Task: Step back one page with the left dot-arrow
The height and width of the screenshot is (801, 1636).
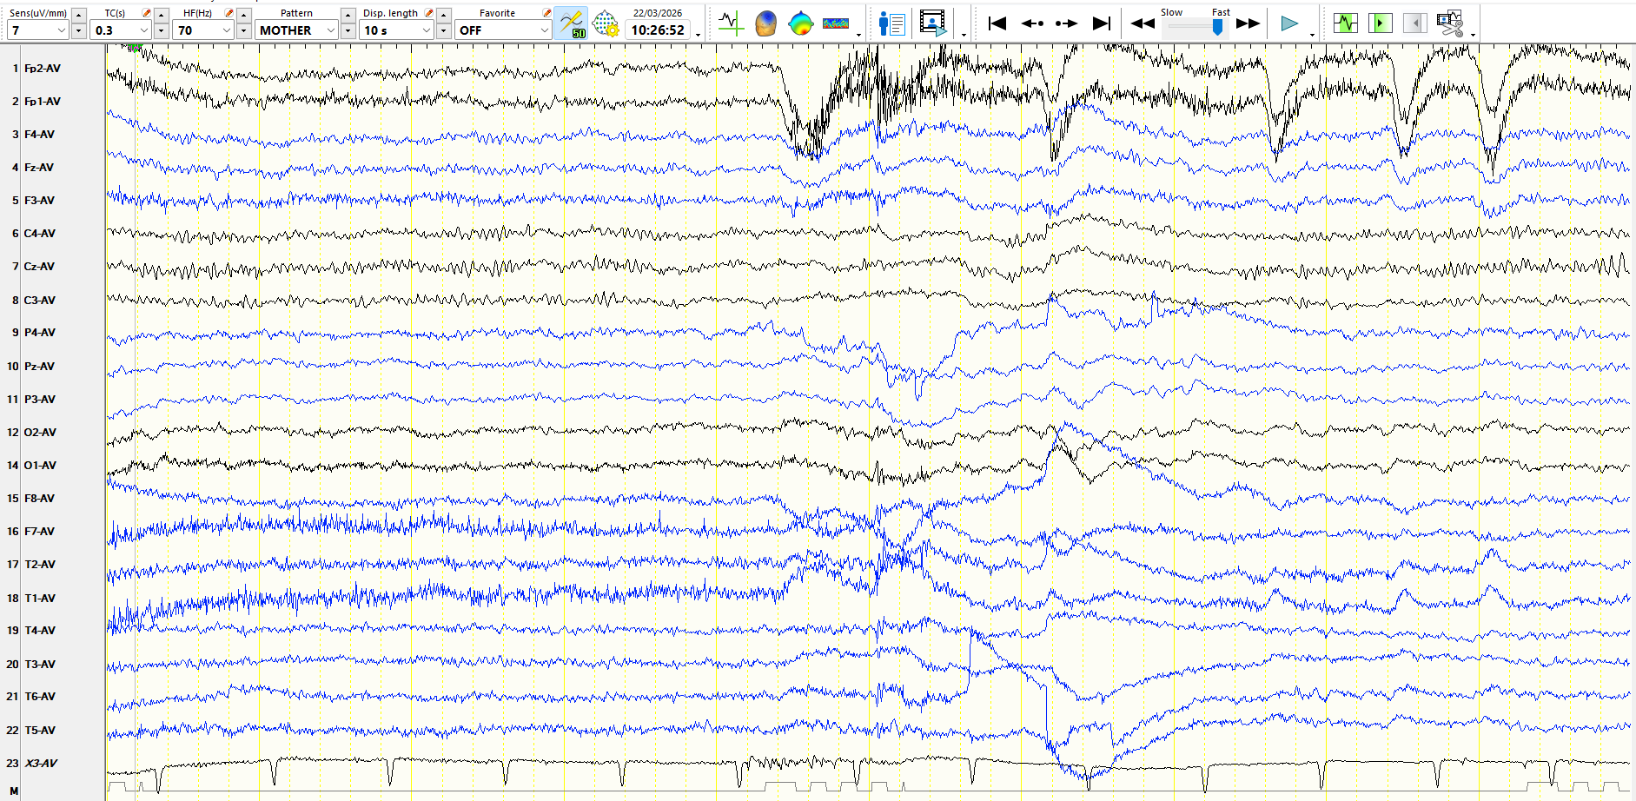Action: click(x=1032, y=23)
